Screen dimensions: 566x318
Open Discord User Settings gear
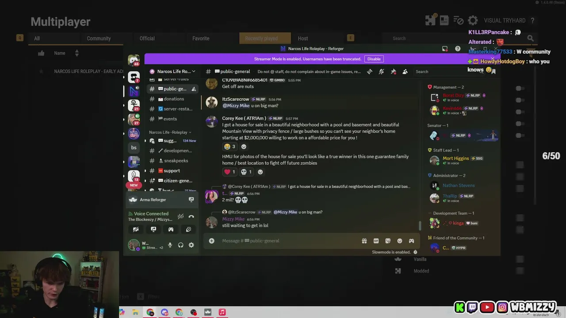click(x=191, y=245)
